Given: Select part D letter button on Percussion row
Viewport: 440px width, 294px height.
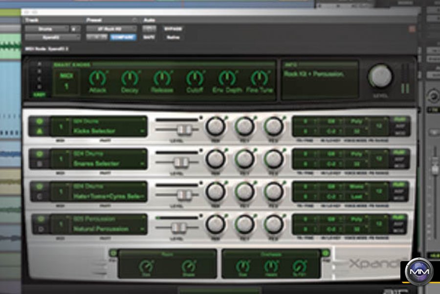Looking at the screenshot, I should tap(41, 229).
